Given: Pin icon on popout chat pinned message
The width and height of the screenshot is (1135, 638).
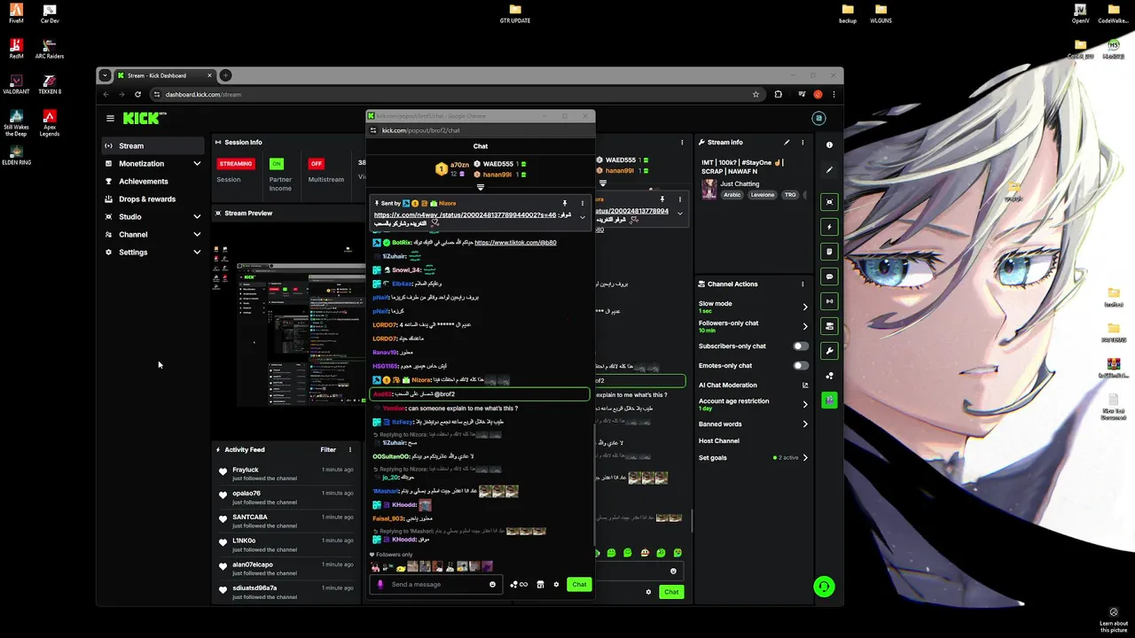Looking at the screenshot, I should [x=565, y=203].
